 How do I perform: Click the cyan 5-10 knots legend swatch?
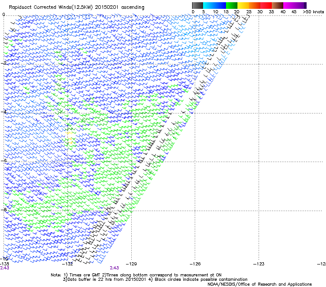209,5
